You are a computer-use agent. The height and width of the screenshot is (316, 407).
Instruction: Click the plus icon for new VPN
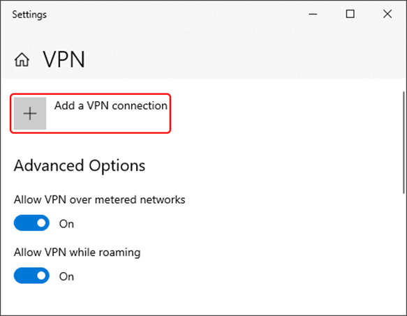click(30, 114)
